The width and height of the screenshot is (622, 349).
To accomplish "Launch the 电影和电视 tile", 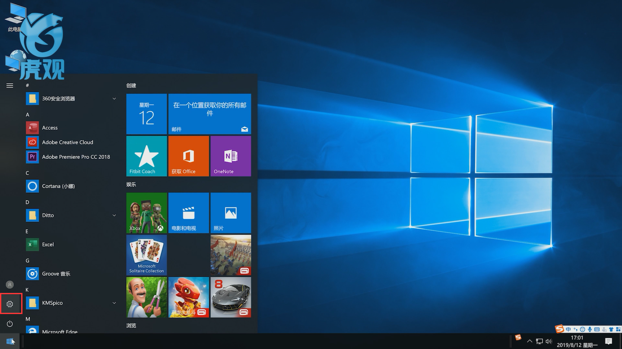I will (x=188, y=213).
